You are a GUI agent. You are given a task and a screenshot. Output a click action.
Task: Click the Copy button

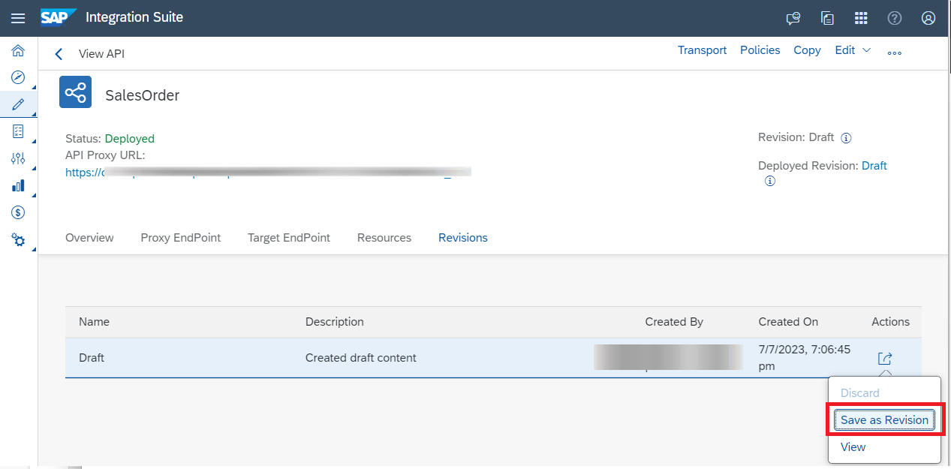coord(807,50)
